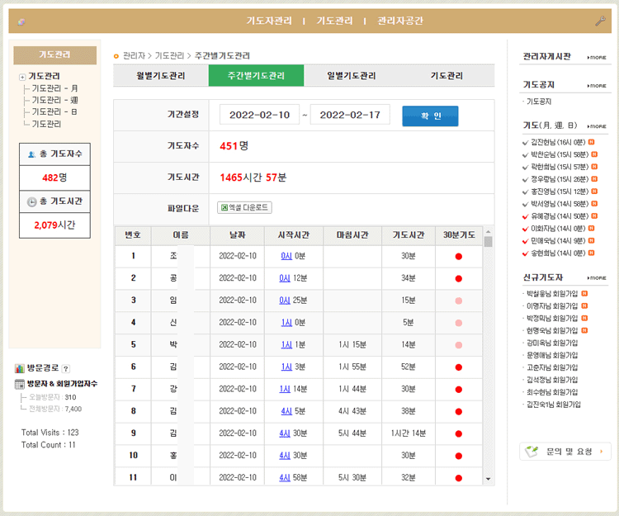Select 기도관리 - 週 in the sidebar tree

(54, 100)
